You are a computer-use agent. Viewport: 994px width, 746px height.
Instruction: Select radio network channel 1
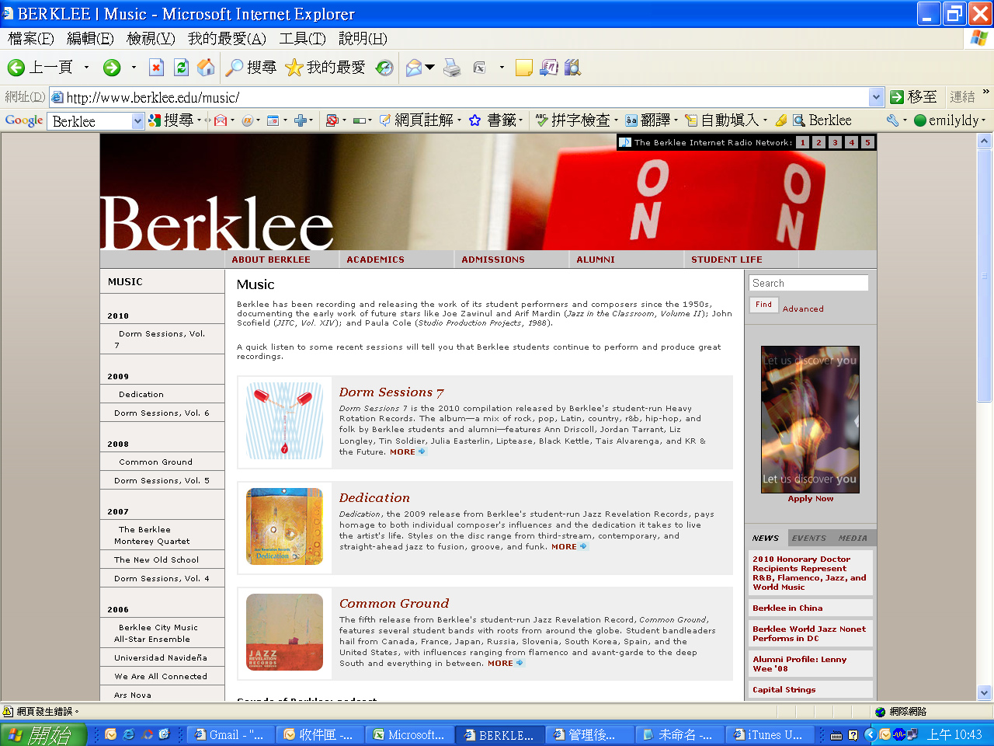(x=802, y=142)
